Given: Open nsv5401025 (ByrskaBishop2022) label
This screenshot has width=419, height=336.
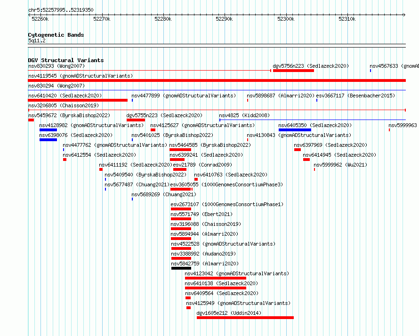Looking at the screenshot, I should tap(172, 135).
